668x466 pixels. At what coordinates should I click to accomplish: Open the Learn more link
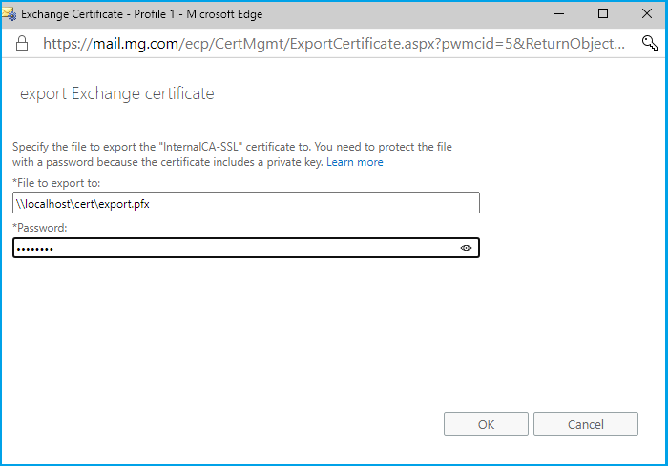tap(355, 162)
